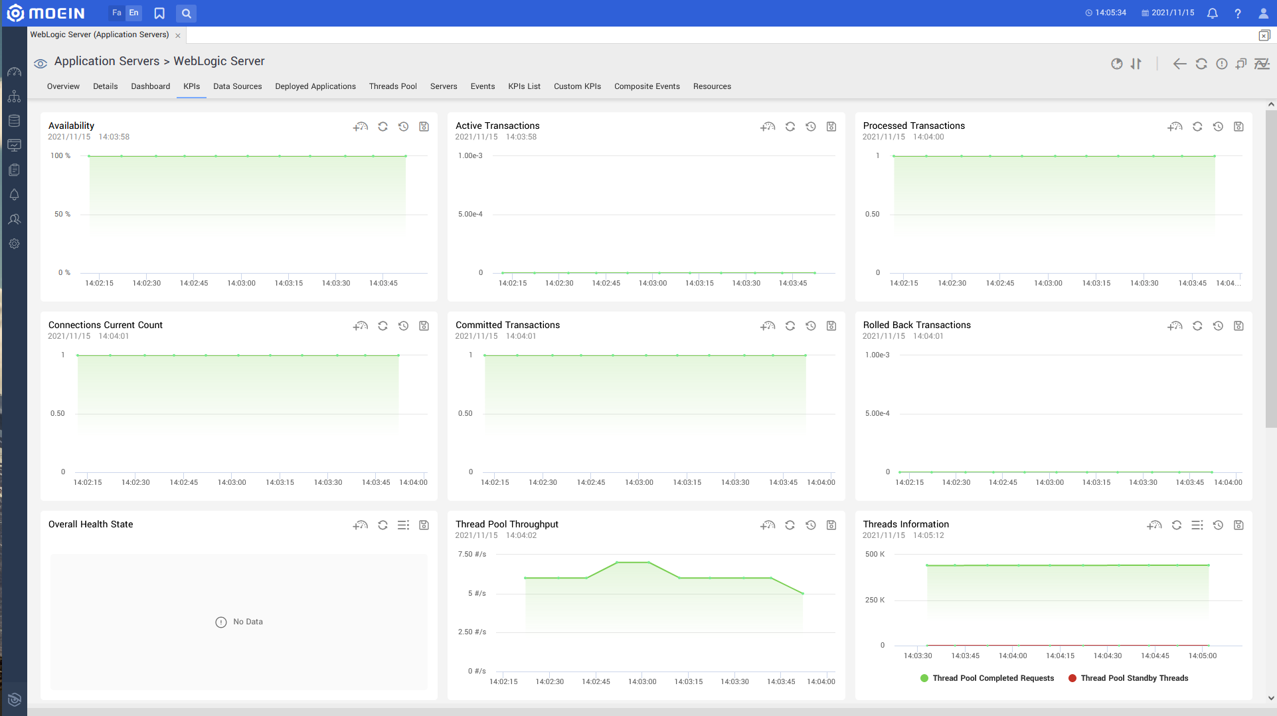
Task: Refresh the Connections Current Count chart
Action: click(x=383, y=325)
